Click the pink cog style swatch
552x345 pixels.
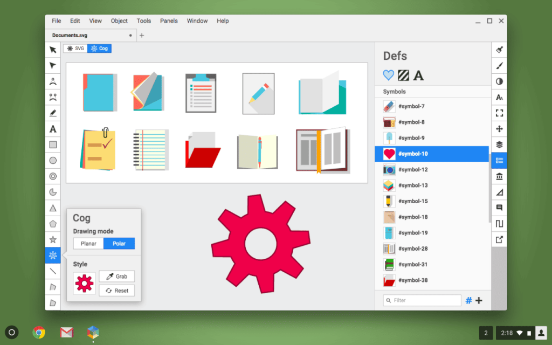pos(84,282)
